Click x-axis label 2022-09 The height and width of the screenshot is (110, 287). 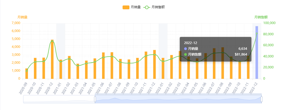pos(228,88)
